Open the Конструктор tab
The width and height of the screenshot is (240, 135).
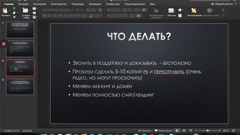59,4
